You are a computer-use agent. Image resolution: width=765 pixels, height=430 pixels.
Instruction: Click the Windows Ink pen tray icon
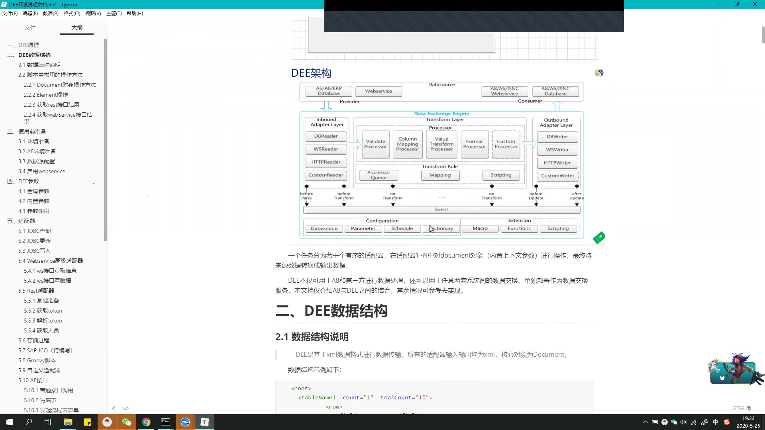[704, 422]
